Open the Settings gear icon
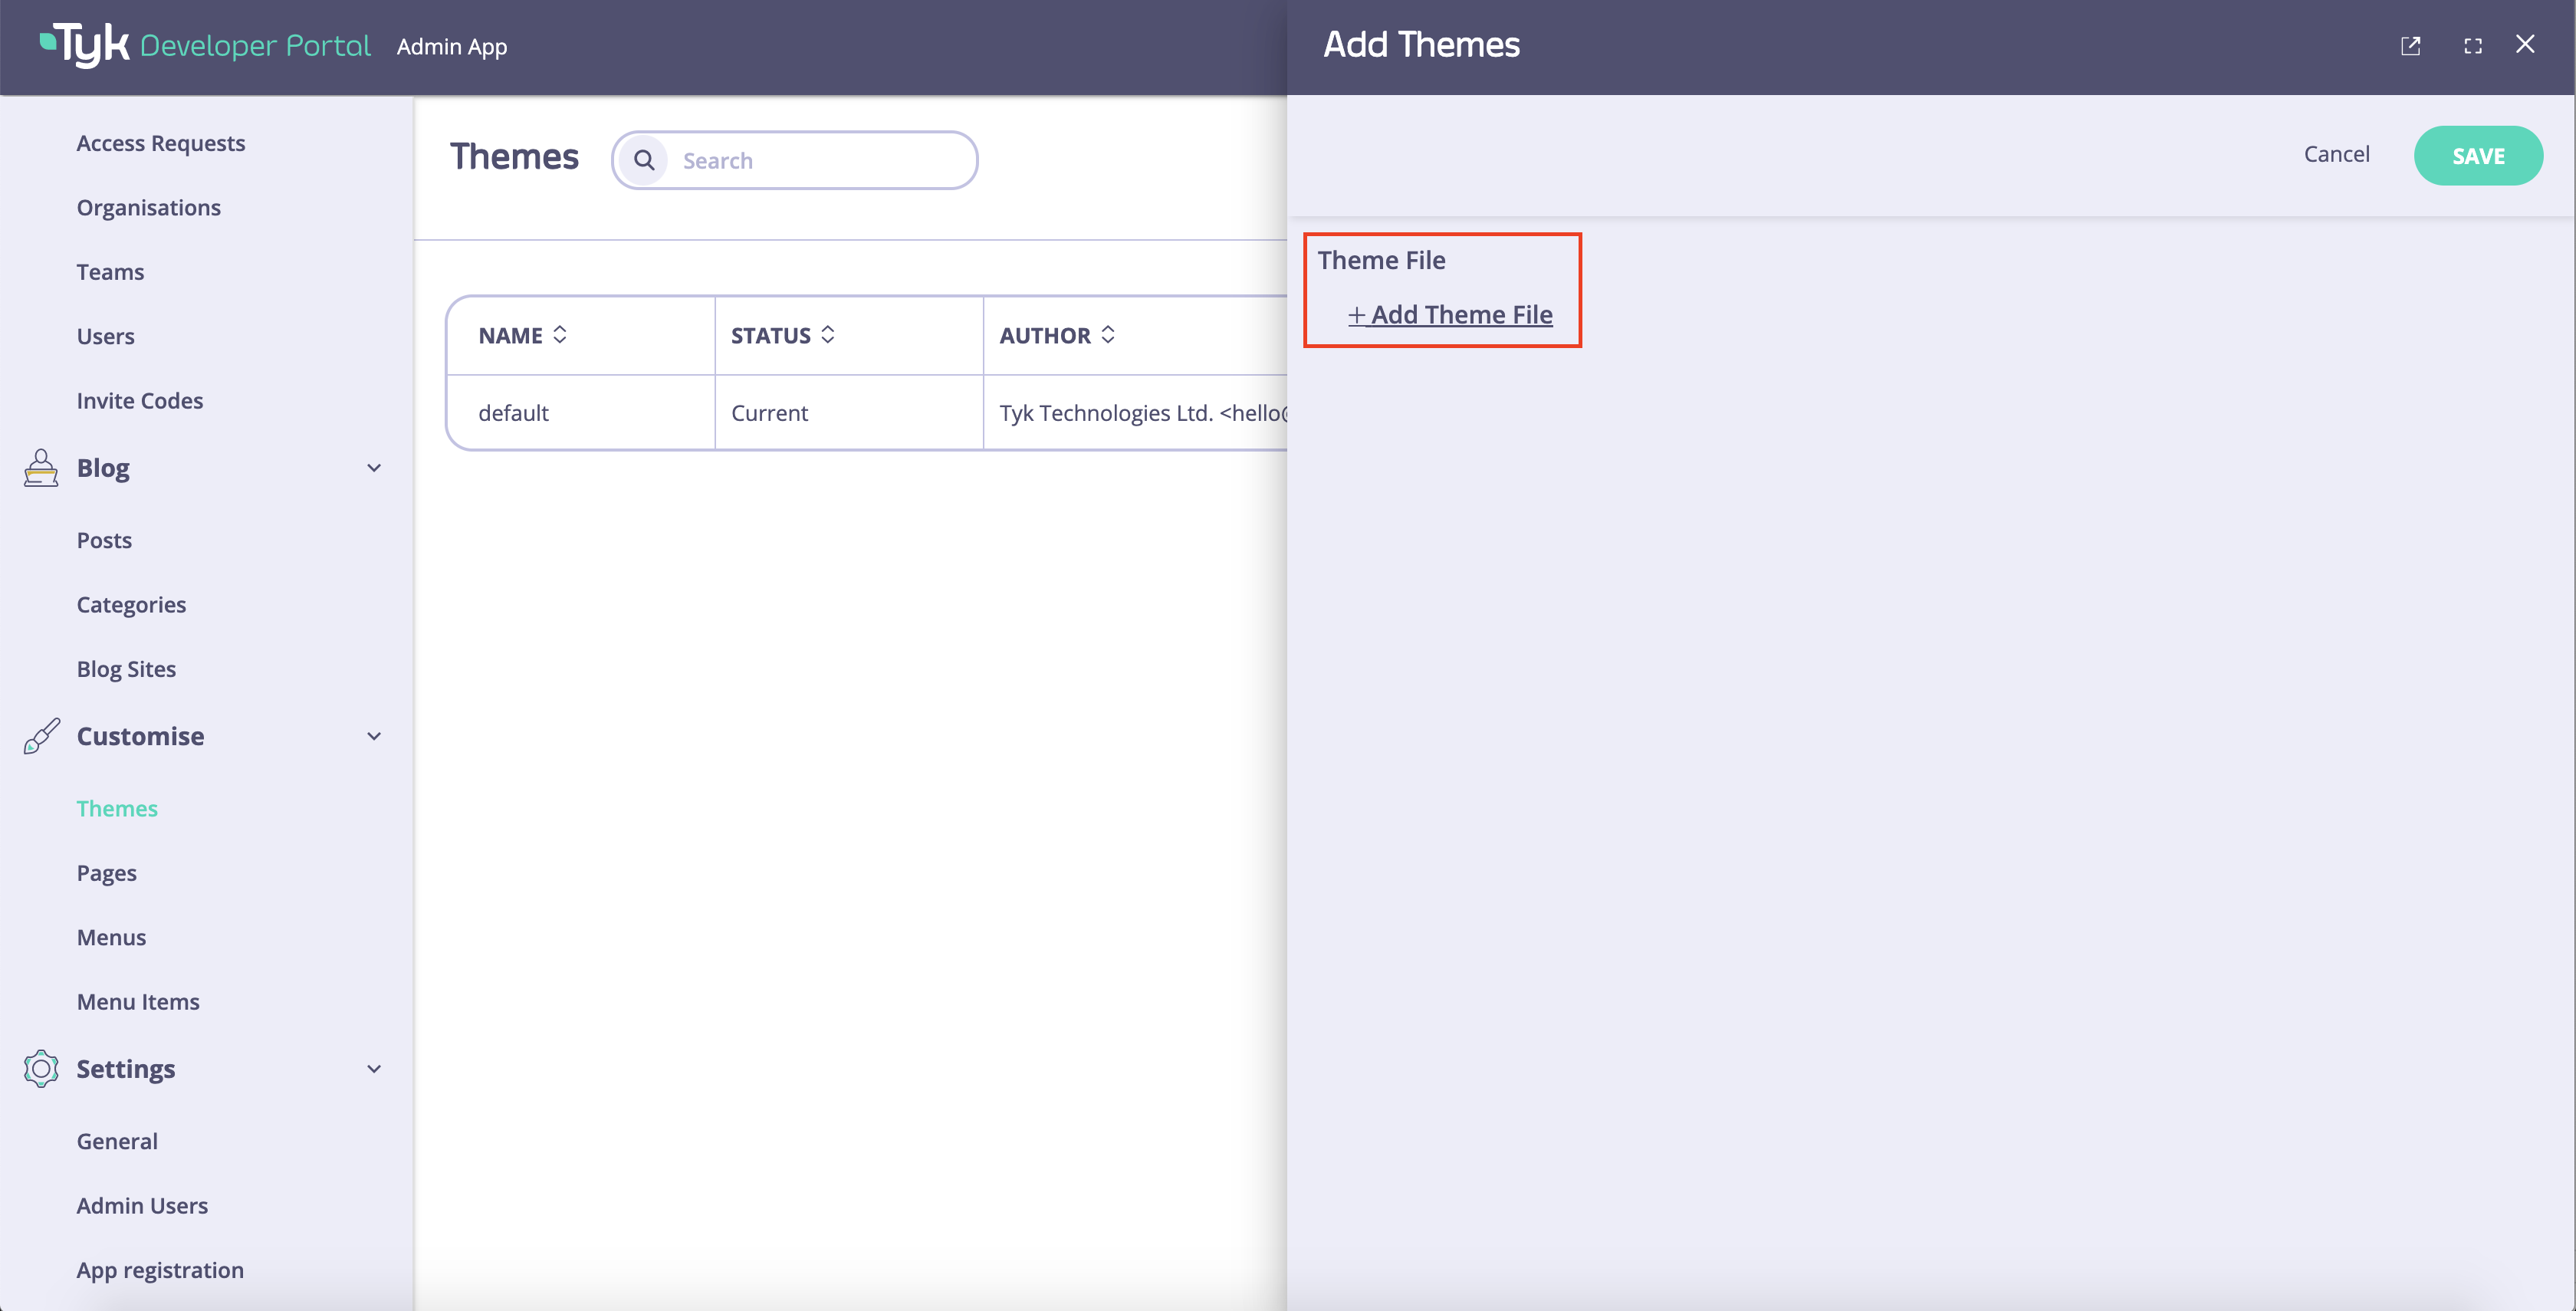2576x1311 pixels. pyautogui.click(x=40, y=1068)
